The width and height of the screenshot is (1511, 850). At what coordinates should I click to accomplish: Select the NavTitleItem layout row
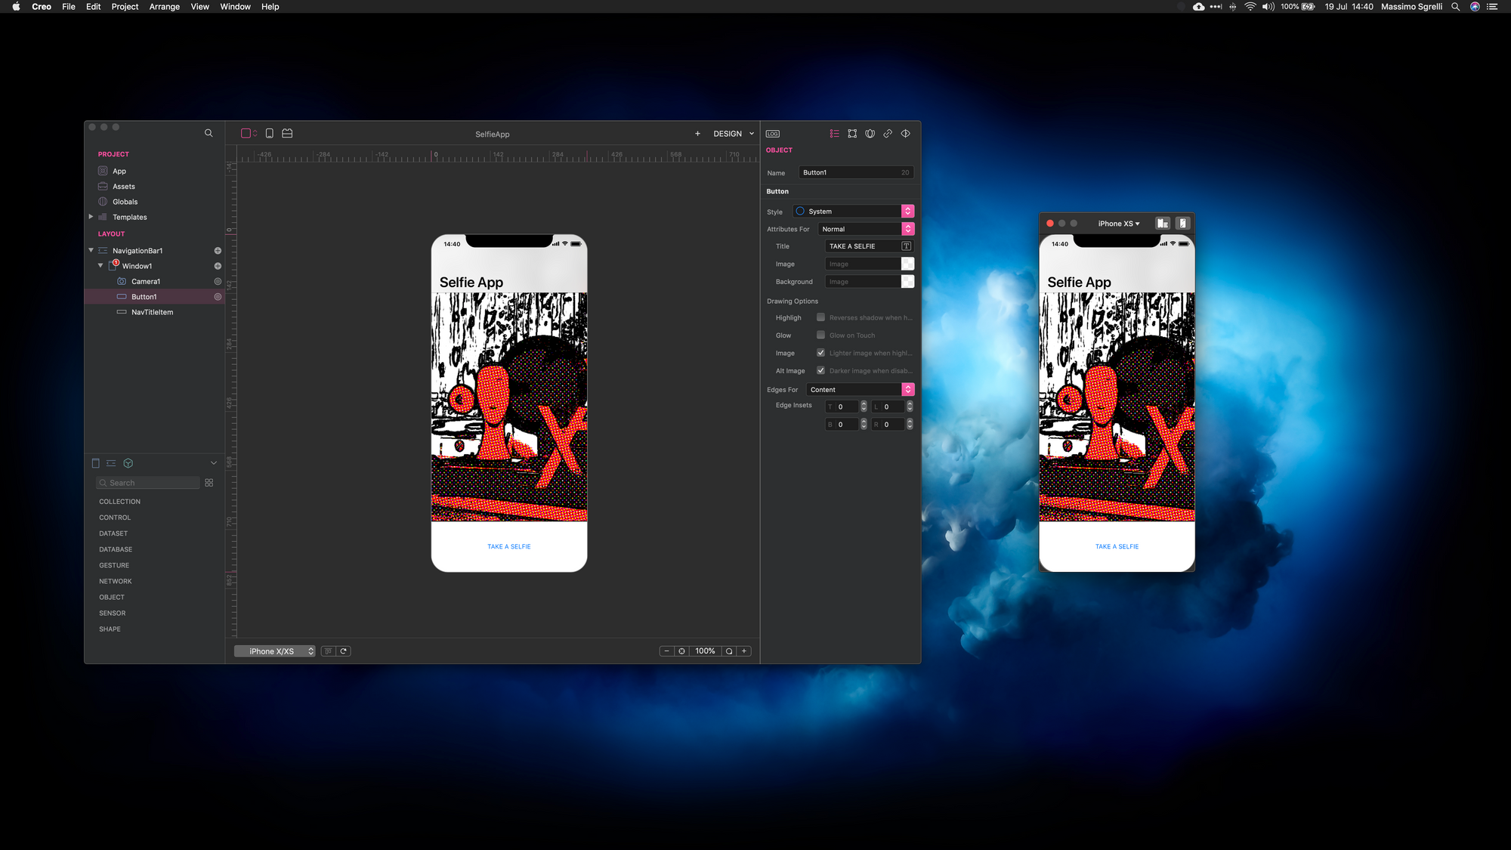[154, 312]
